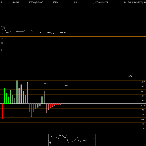Screen dimensions: 146x146
Task: Click the "MR" panel label
Action: (130, 76)
